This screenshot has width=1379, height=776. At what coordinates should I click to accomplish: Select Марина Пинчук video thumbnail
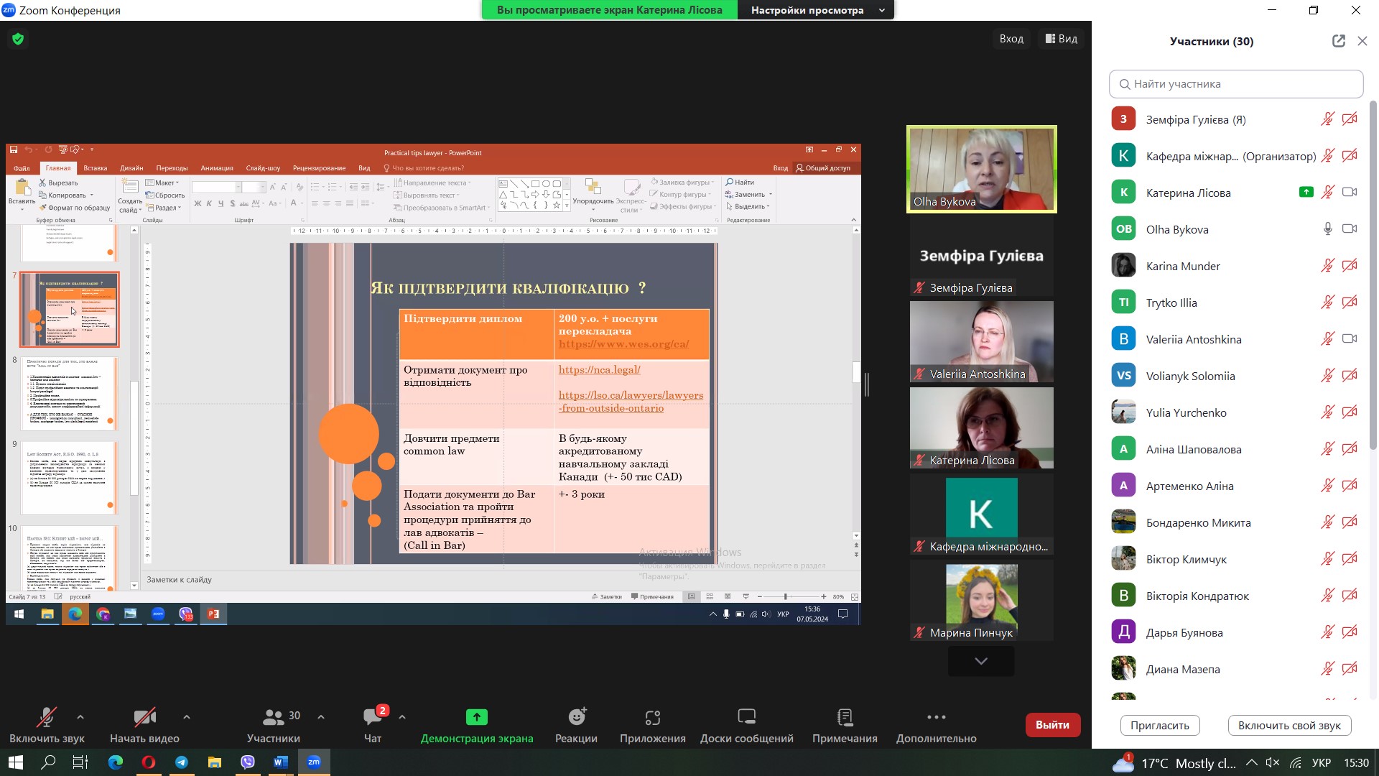point(981,600)
